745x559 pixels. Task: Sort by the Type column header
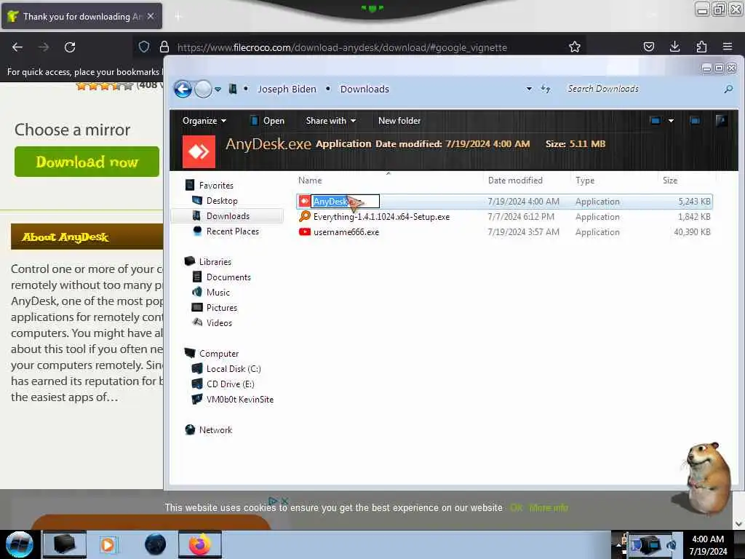click(x=585, y=181)
